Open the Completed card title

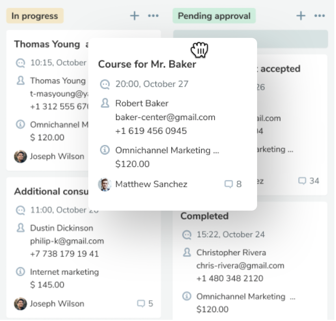(204, 216)
